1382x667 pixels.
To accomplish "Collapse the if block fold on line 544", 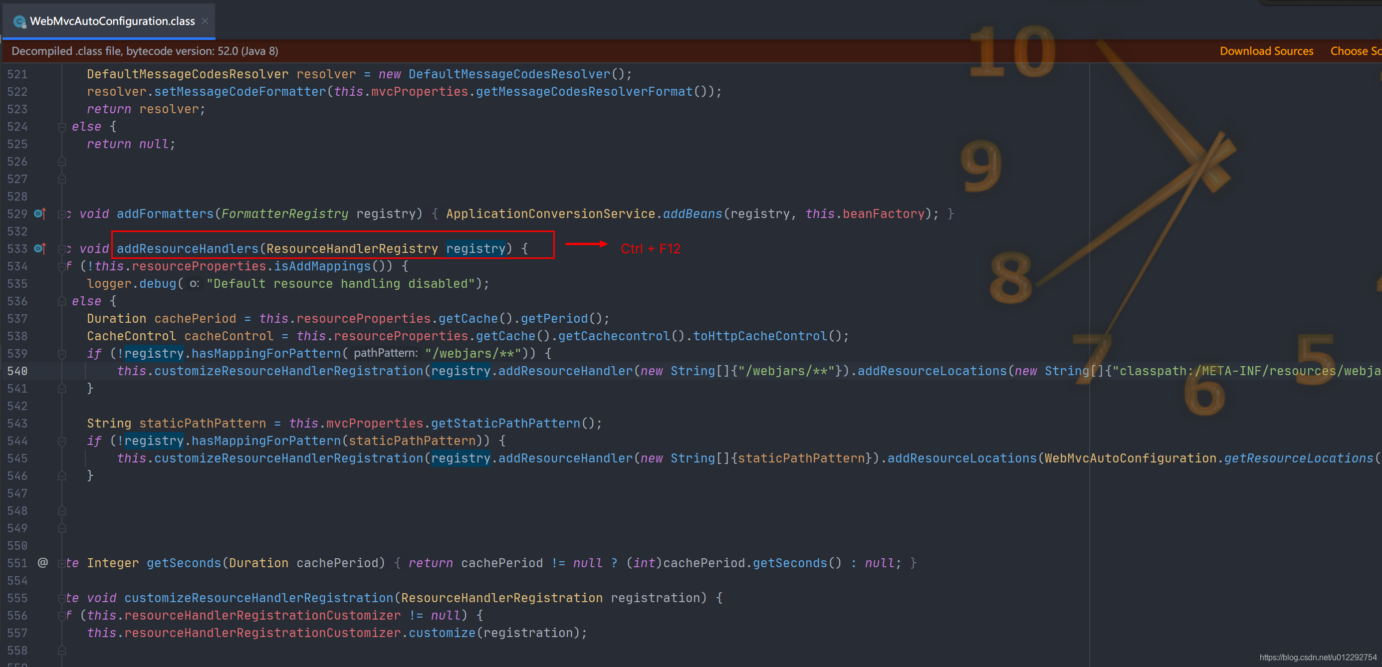I will click(x=62, y=441).
